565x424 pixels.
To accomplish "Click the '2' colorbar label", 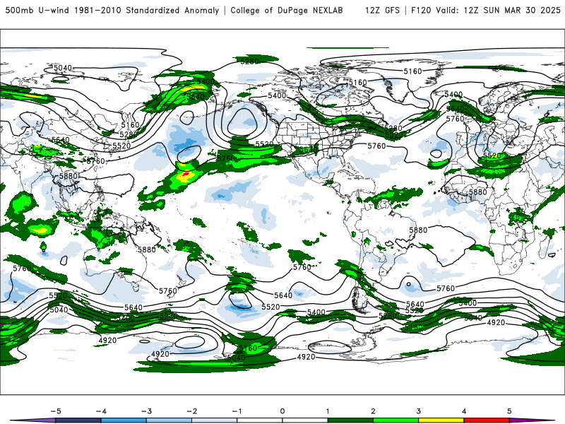I will [x=374, y=411].
